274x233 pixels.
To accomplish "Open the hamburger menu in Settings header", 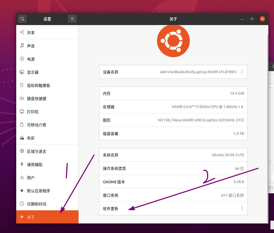I will [x=72, y=19].
